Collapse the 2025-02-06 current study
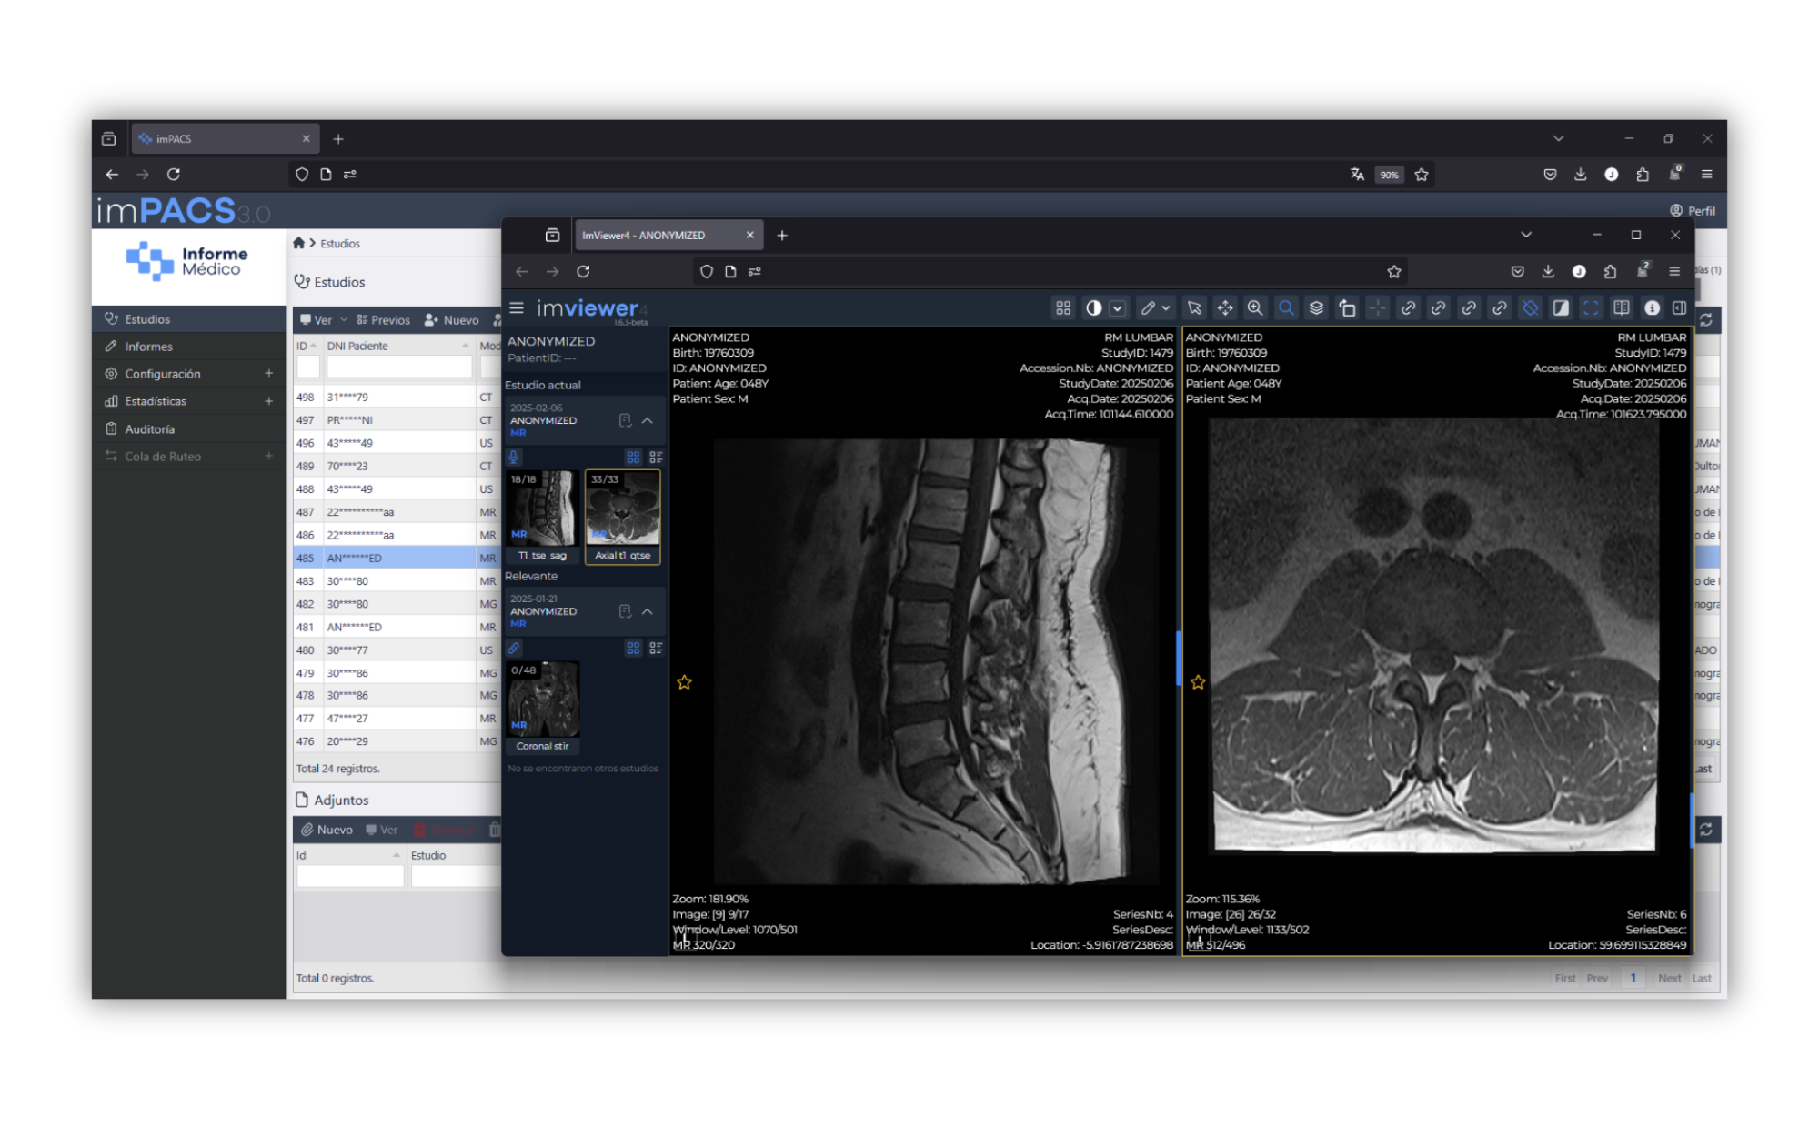The width and height of the screenshot is (1819, 1138). click(x=648, y=420)
